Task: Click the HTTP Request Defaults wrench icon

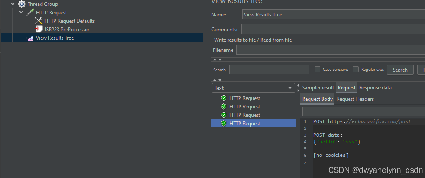Action: pyautogui.click(x=39, y=21)
